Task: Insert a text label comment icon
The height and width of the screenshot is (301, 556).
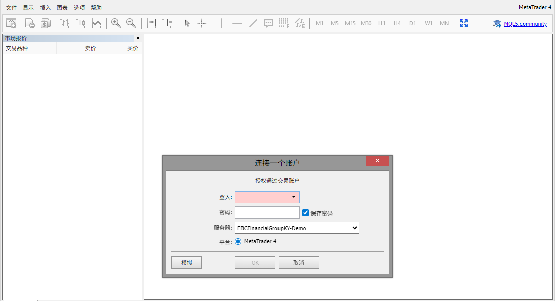Action: (268, 23)
